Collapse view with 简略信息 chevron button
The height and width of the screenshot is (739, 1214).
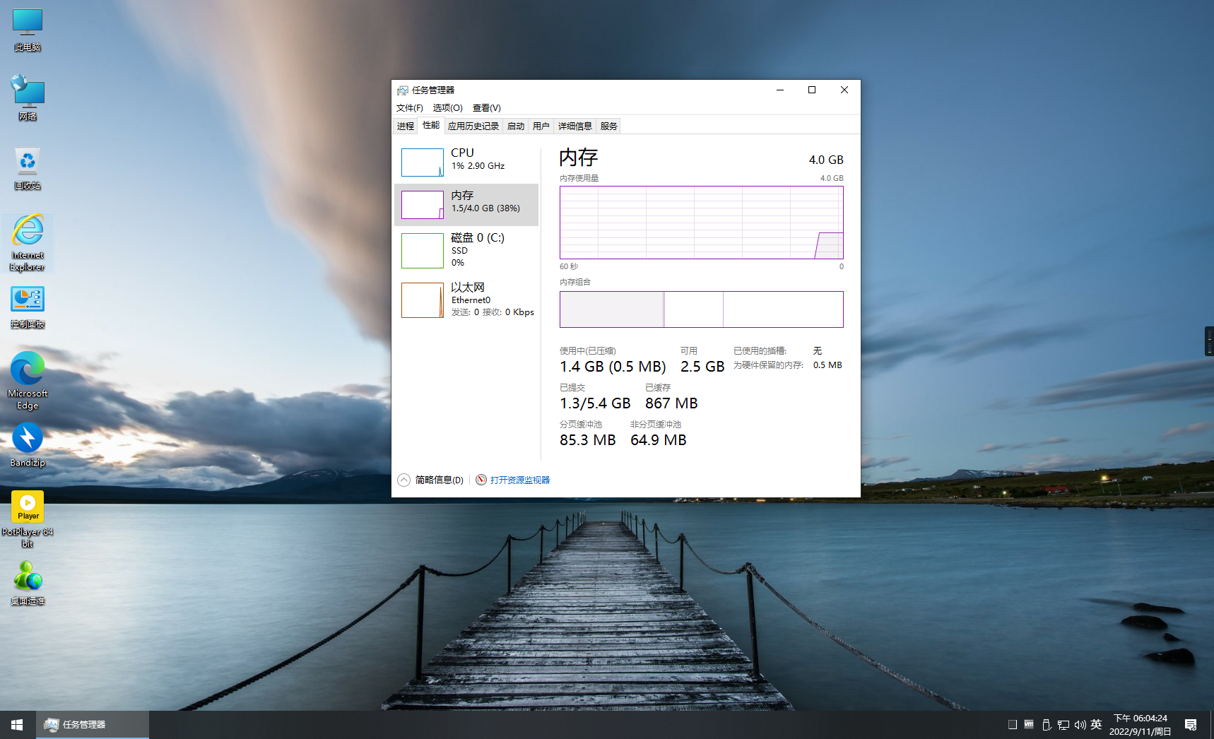click(403, 480)
